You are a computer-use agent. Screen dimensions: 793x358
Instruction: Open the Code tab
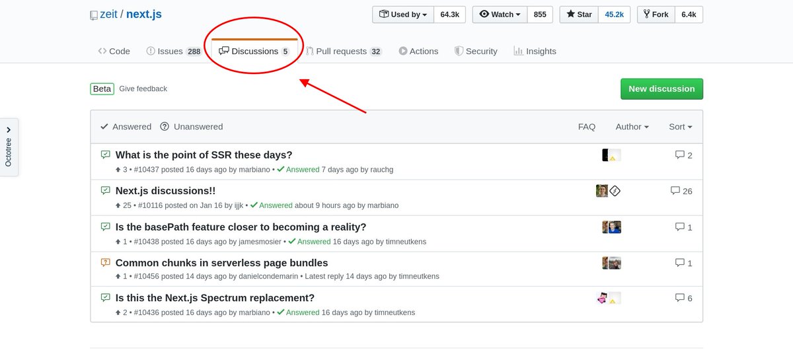pos(114,51)
